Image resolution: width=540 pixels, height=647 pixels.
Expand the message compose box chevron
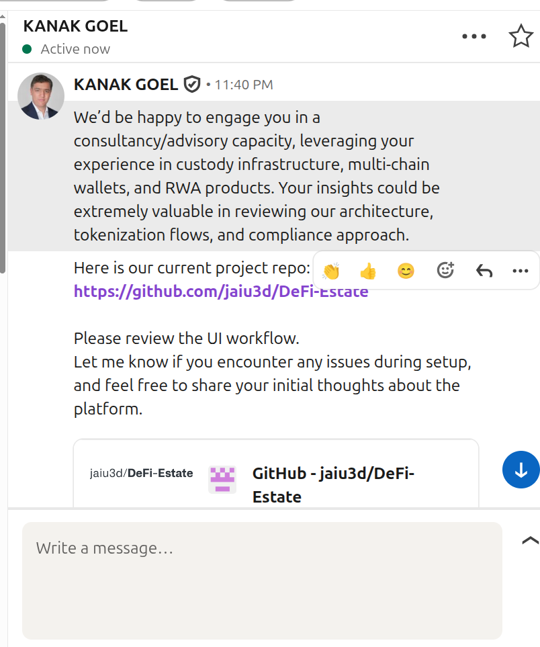click(x=530, y=540)
